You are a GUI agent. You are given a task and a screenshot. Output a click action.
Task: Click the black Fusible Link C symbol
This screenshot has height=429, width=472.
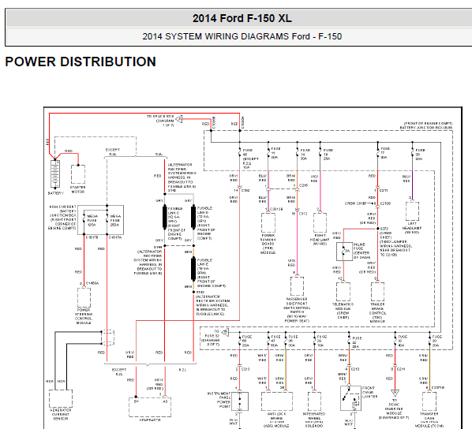[165, 217]
